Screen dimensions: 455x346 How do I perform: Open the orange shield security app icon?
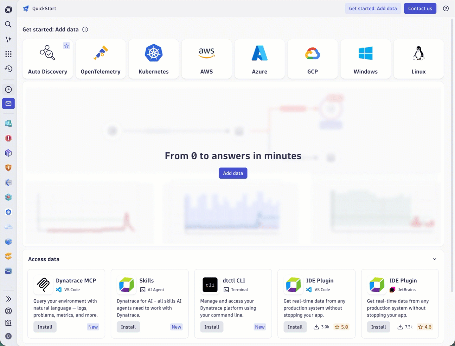pyautogui.click(x=8, y=168)
